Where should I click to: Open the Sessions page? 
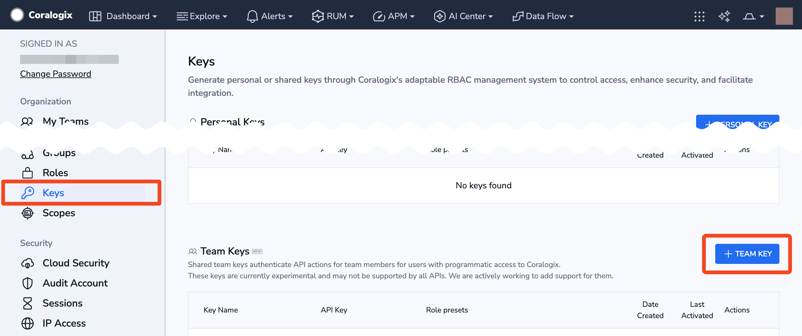tap(63, 303)
